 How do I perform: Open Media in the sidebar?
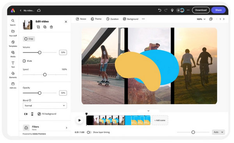(13, 54)
